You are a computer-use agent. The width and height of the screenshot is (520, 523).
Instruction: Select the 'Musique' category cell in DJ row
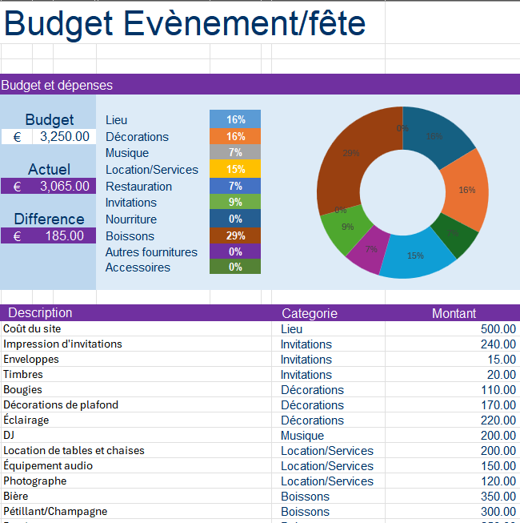pos(329,435)
